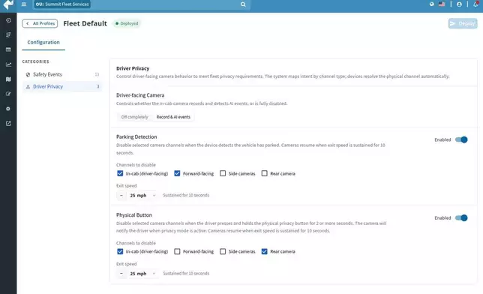Click Driver Privacy item count badge
Image resolution: width=483 pixels, height=294 pixels.
point(98,86)
